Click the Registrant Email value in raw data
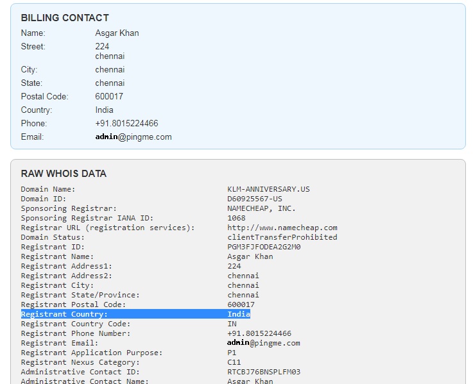Viewport: 473px width, 384px height. point(263,343)
